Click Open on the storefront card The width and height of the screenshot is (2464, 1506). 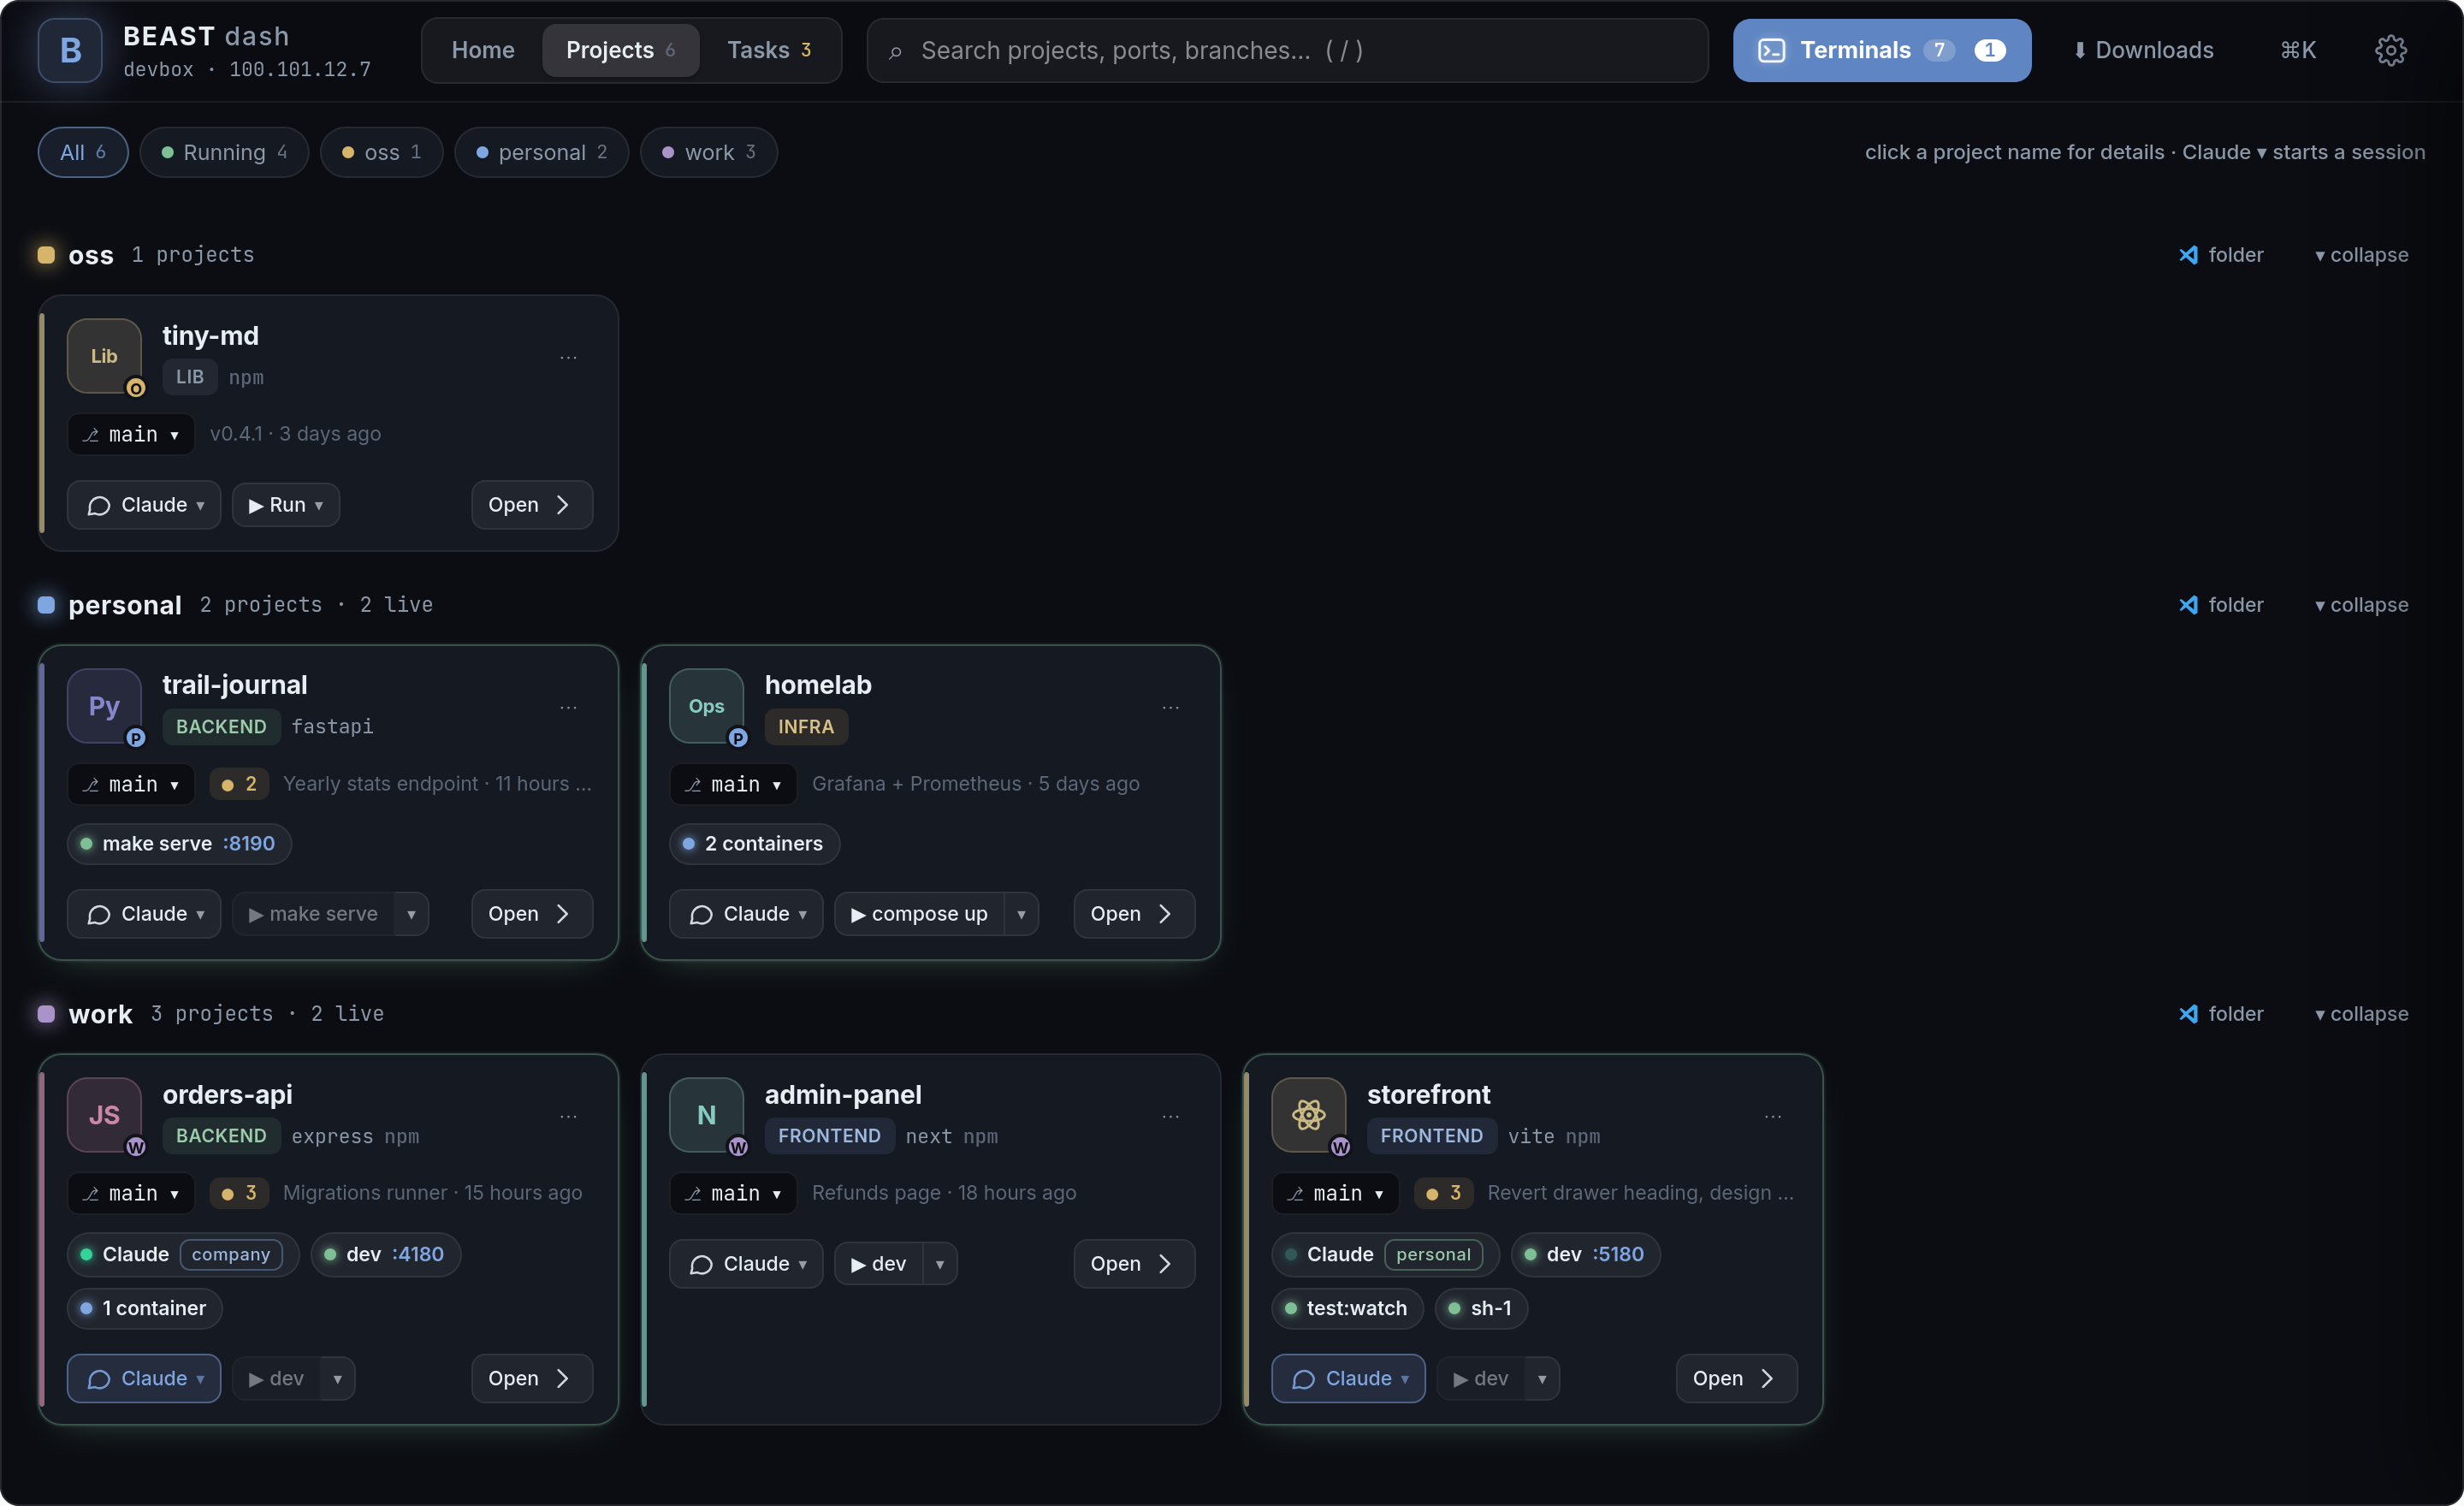[1736, 1378]
